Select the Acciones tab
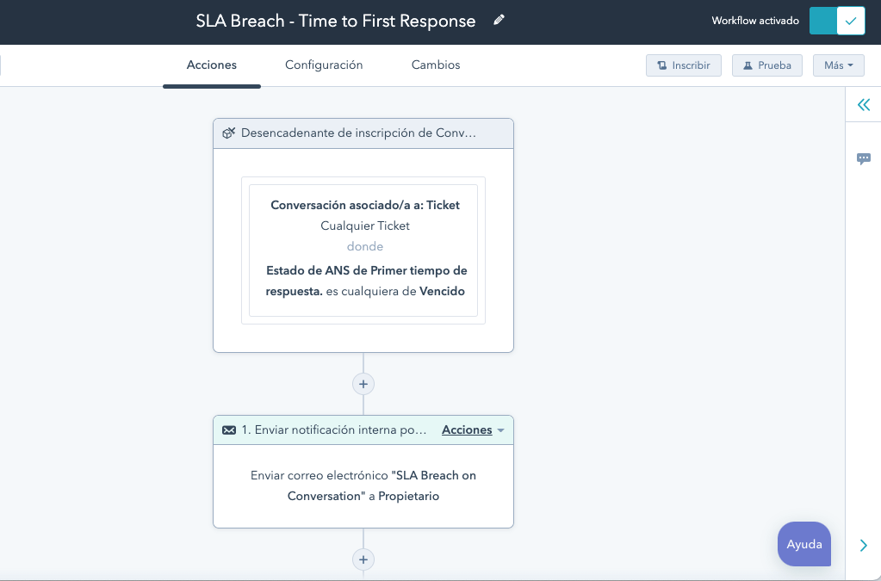 coord(211,65)
